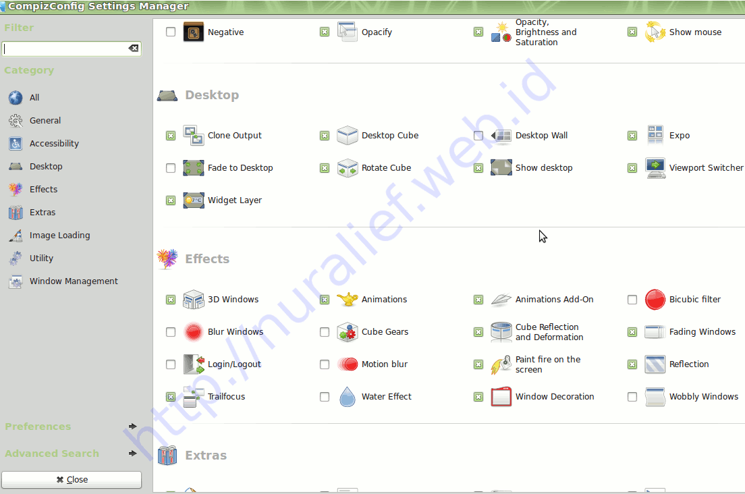The height and width of the screenshot is (494, 745).
Task: Open the Negative plugin icon
Action: (x=194, y=32)
